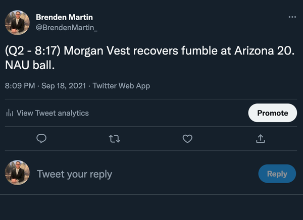Screen dimensions: 303x220
Task: Click the reply speech bubble icon
Action: pos(42,138)
